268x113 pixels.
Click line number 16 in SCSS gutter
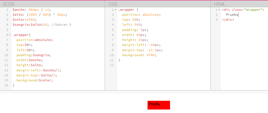(6, 85)
